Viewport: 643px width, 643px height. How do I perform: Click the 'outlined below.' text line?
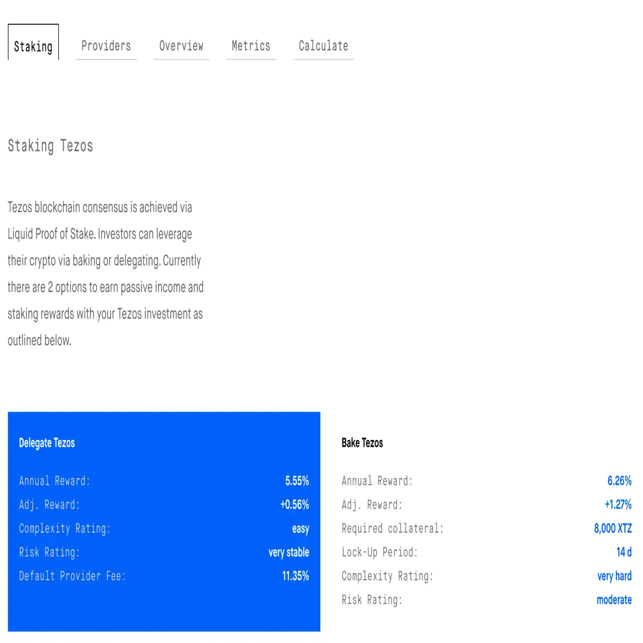39,341
